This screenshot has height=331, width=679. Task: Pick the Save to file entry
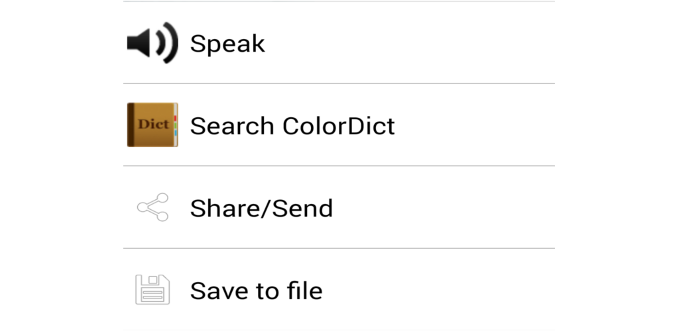click(x=256, y=291)
